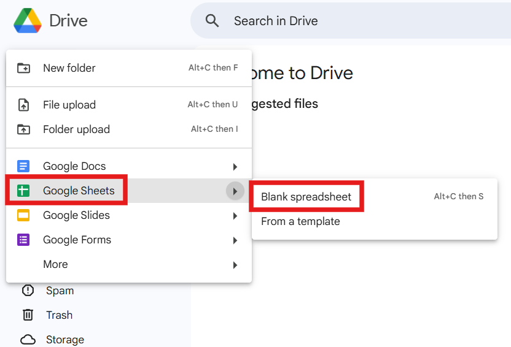The image size is (511, 347).
Task: Type in the Search in Drive field
Action: (344, 21)
